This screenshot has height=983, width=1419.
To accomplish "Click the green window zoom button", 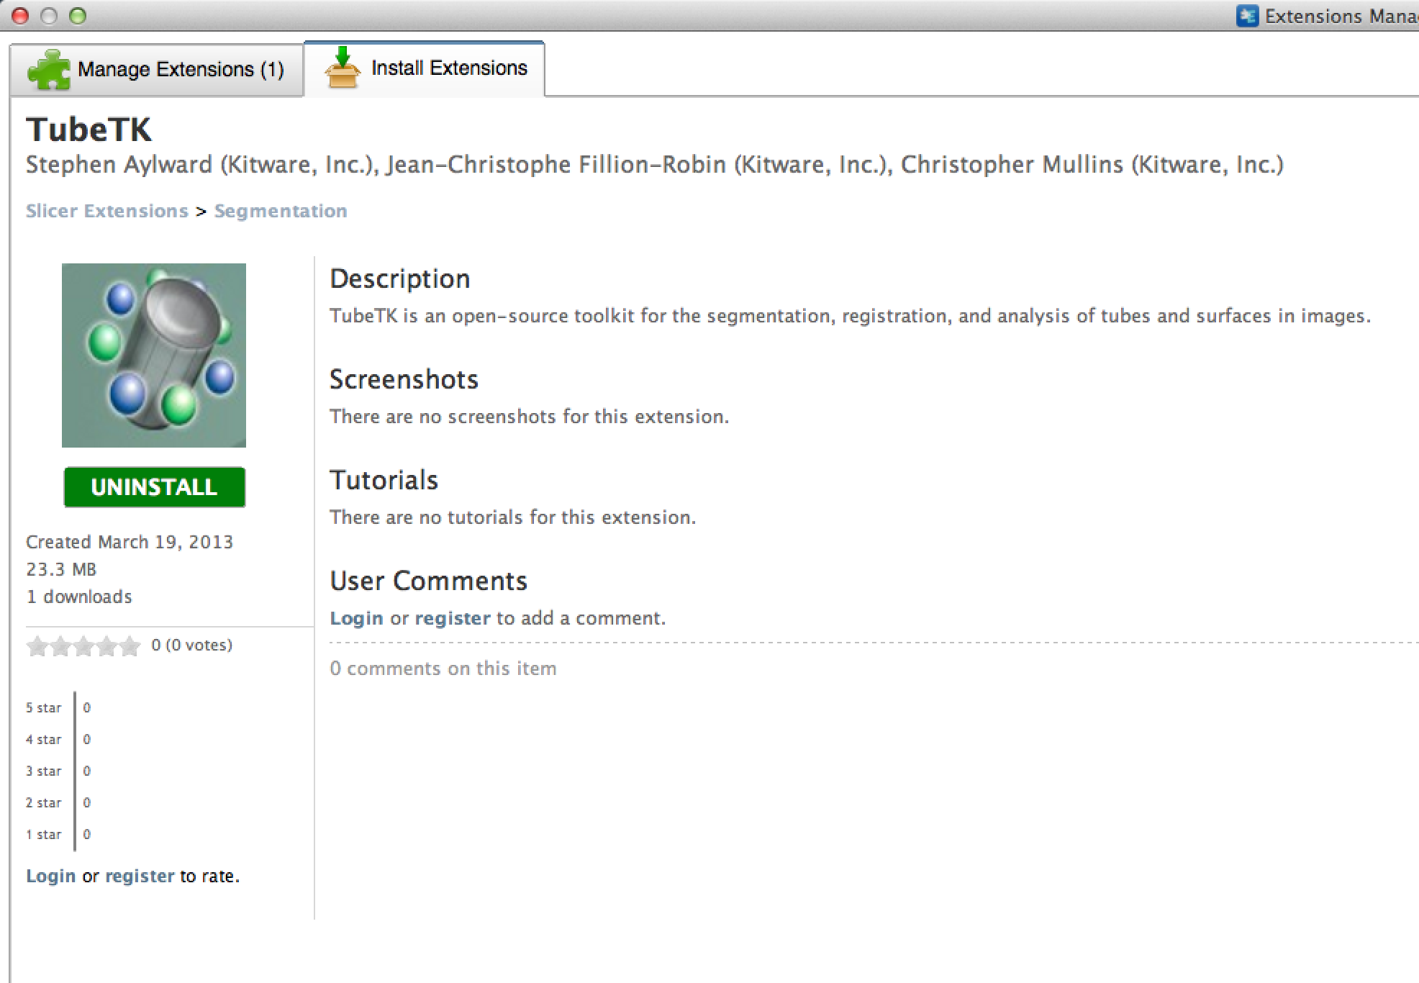I will pyautogui.click(x=78, y=16).
